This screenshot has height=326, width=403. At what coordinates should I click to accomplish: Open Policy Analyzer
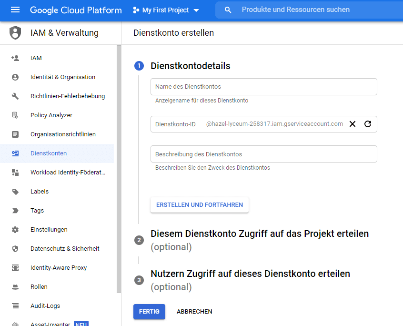(x=57, y=115)
